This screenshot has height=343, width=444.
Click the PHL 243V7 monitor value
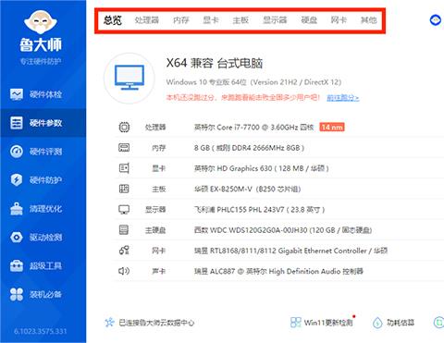click(x=259, y=210)
